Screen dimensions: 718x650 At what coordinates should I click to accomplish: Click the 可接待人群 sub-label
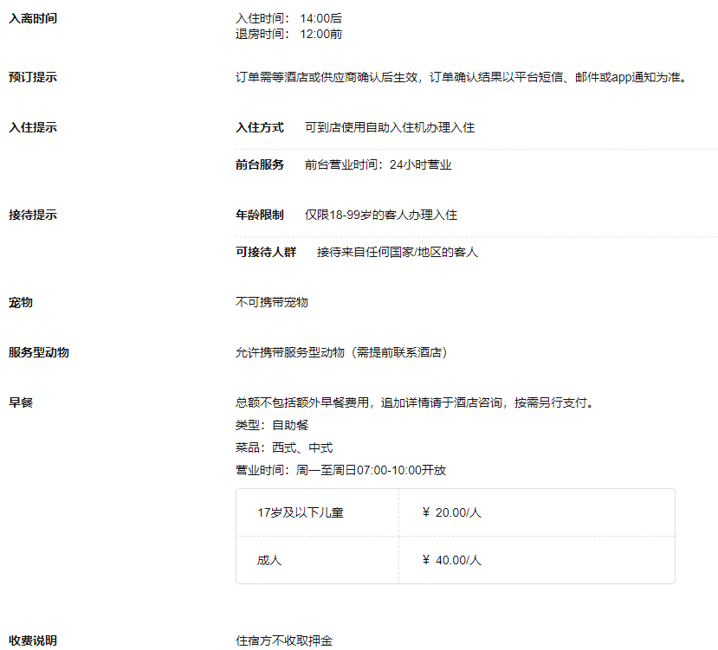(266, 252)
